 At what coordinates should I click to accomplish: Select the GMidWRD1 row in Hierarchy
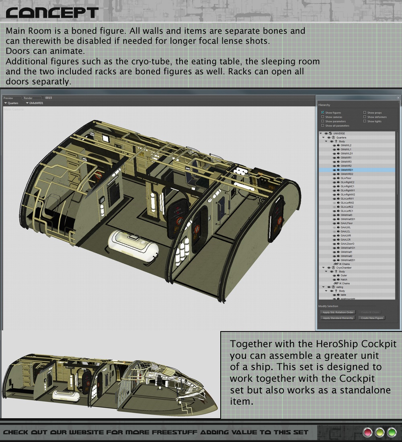tap(357, 170)
